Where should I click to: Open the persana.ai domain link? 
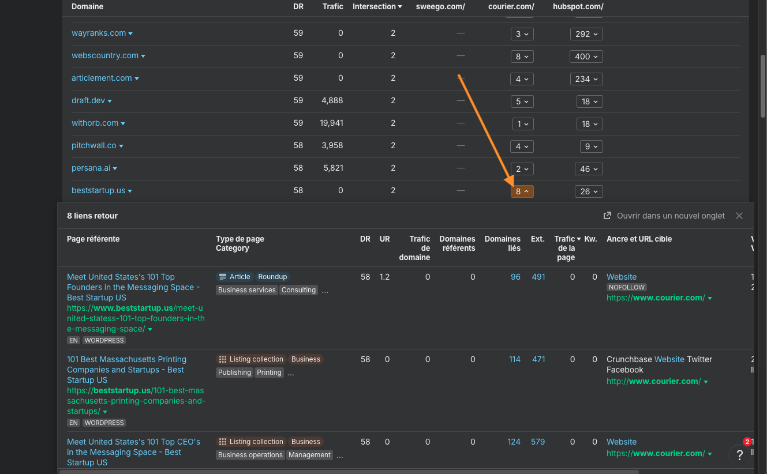91,168
